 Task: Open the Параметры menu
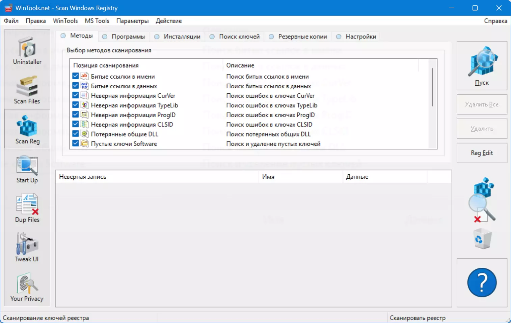pyautogui.click(x=132, y=21)
